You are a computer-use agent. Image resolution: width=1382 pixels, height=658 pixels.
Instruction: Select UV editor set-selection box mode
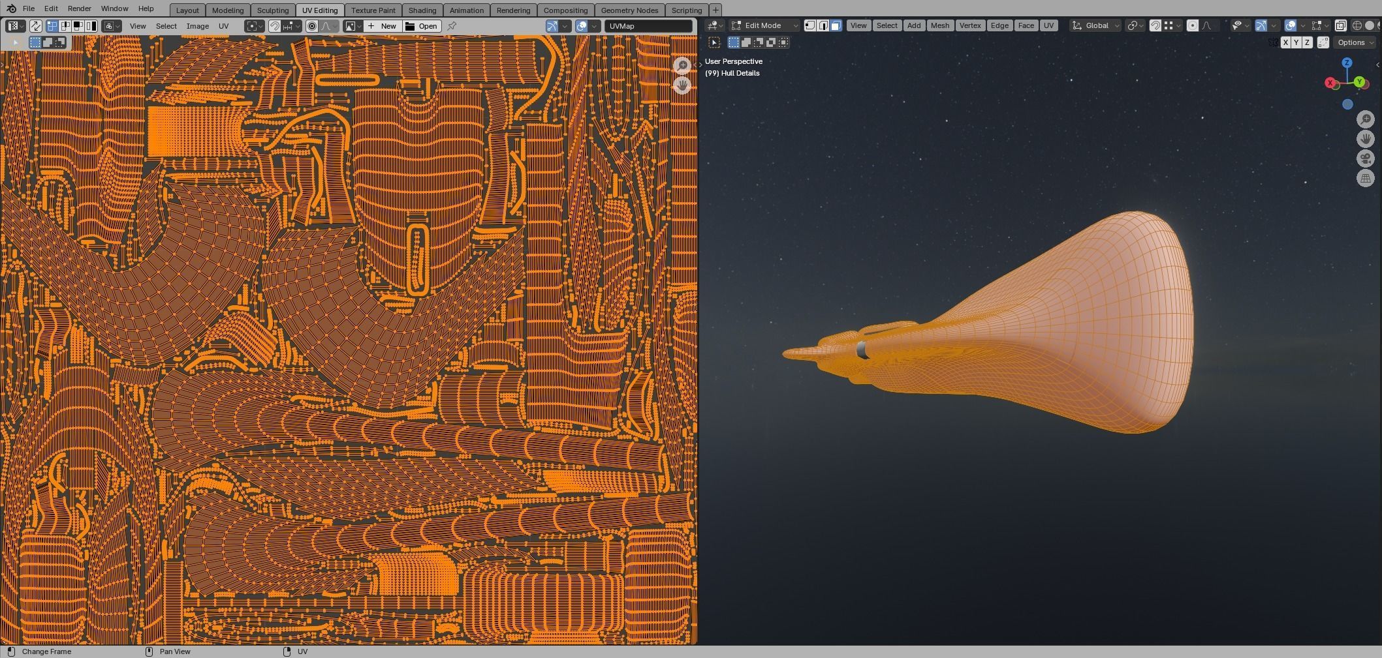(x=35, y=42)
